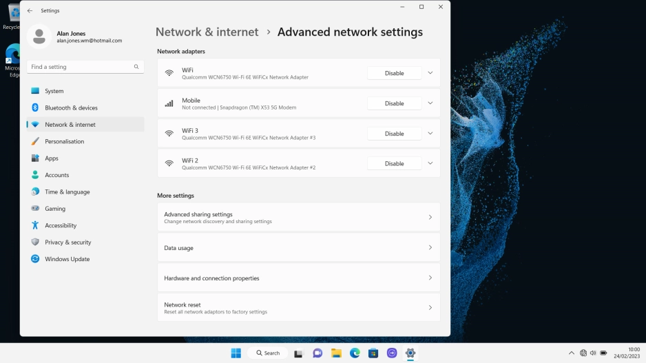The width and height of the screenshot is (646, 363).
Task: Click the Mobile adapter signal bars icon
Action: click(x=169, y=103)
